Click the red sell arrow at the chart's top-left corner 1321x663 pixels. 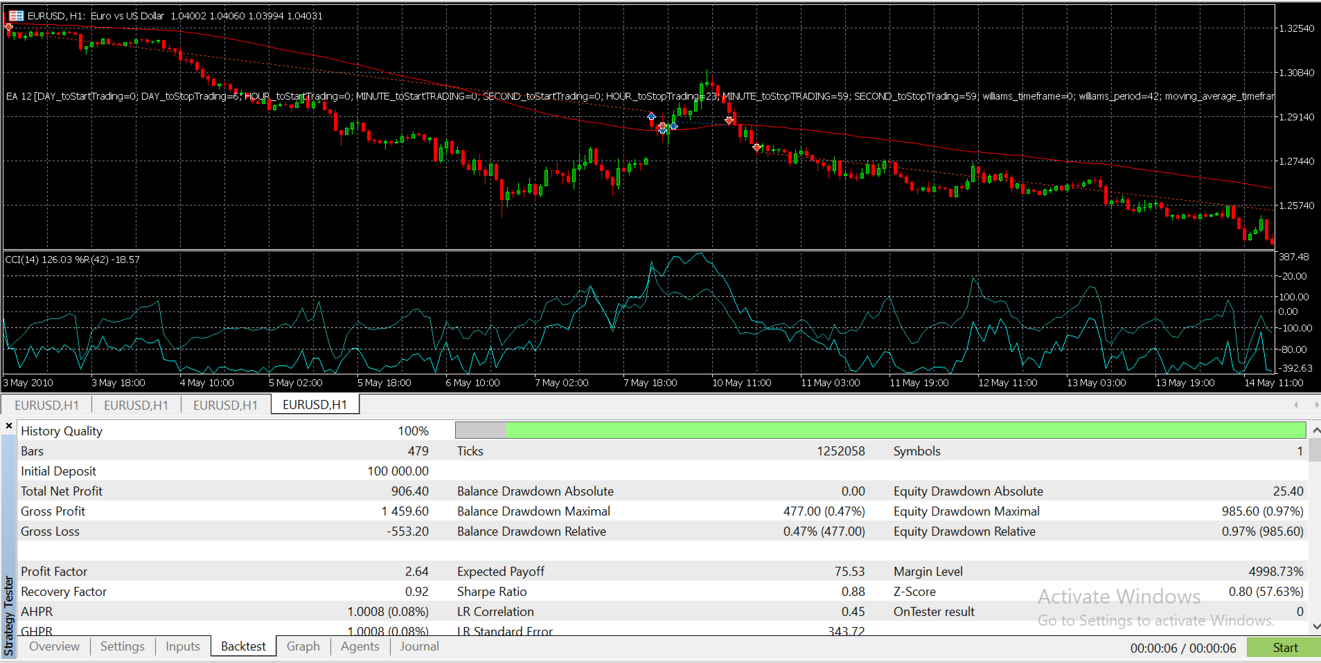[x=8, y=28]
